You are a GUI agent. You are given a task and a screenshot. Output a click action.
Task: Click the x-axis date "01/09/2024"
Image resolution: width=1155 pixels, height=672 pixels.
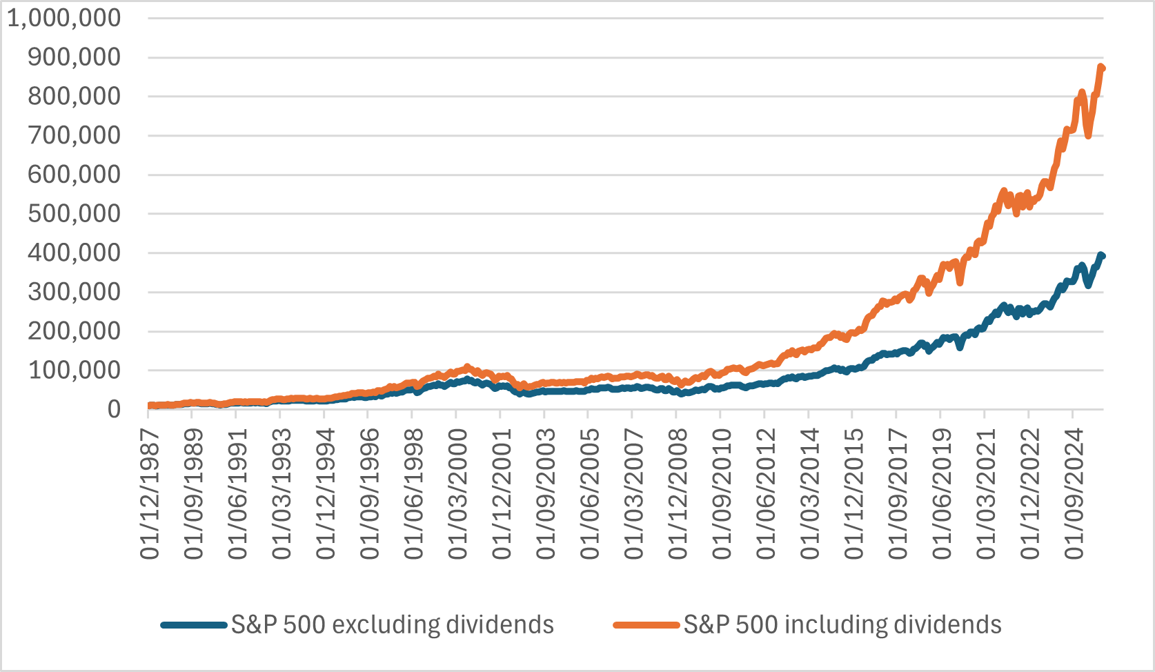click(1074, 494)
